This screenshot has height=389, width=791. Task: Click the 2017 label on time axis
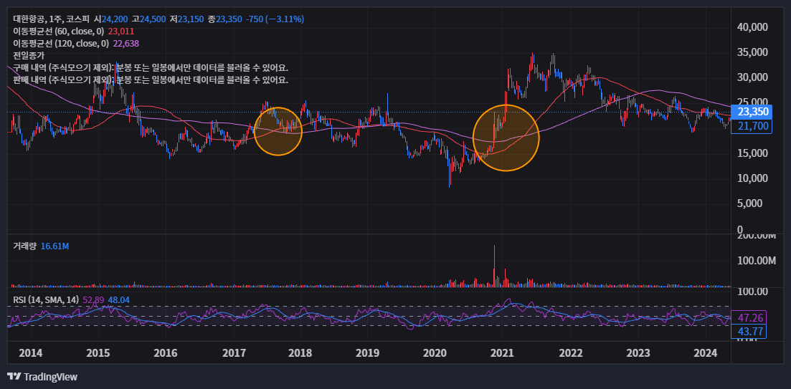[x=233, y=352]
